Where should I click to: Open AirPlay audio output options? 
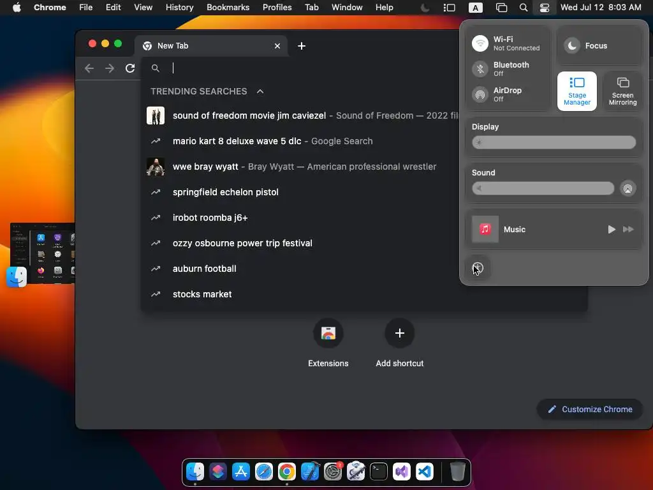click(x=627, y=188)
